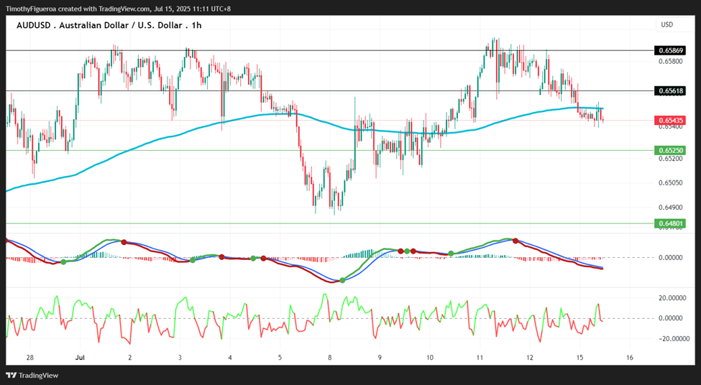This screenshot has width=701, height=385.
Task: Click the 0.00000 MACD zero level label
Action: point(672,258)
